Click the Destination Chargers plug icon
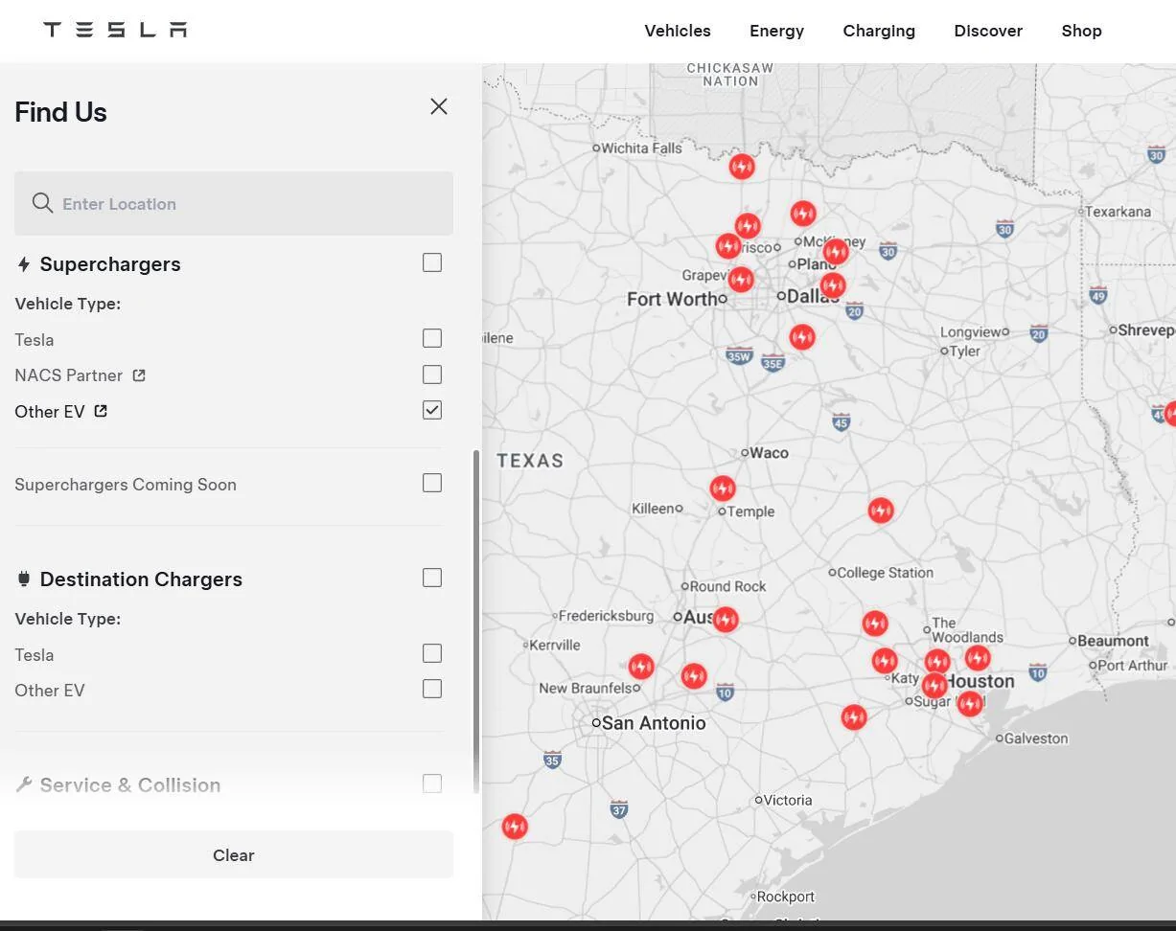The width and height of the screenshot is (1176, 931). click(24, 579)
